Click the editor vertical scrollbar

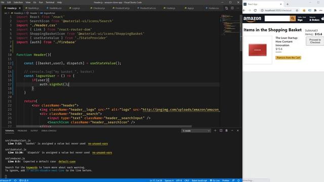click(x=241, y=33)
